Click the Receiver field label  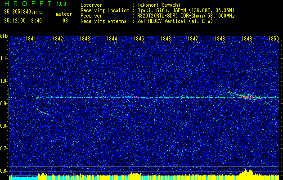click(x=91, y=16)
